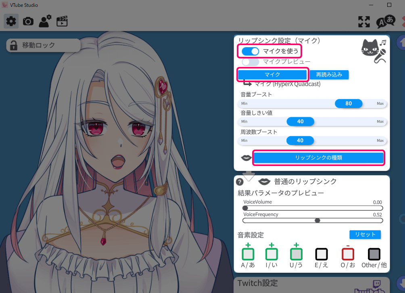Click the VoiceFrequency preview bar

313,220
